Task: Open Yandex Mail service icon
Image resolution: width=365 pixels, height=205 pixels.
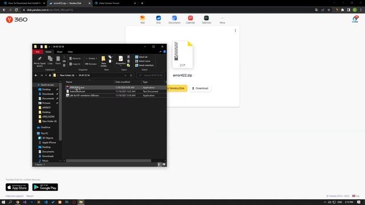Action: pos(143,19)
